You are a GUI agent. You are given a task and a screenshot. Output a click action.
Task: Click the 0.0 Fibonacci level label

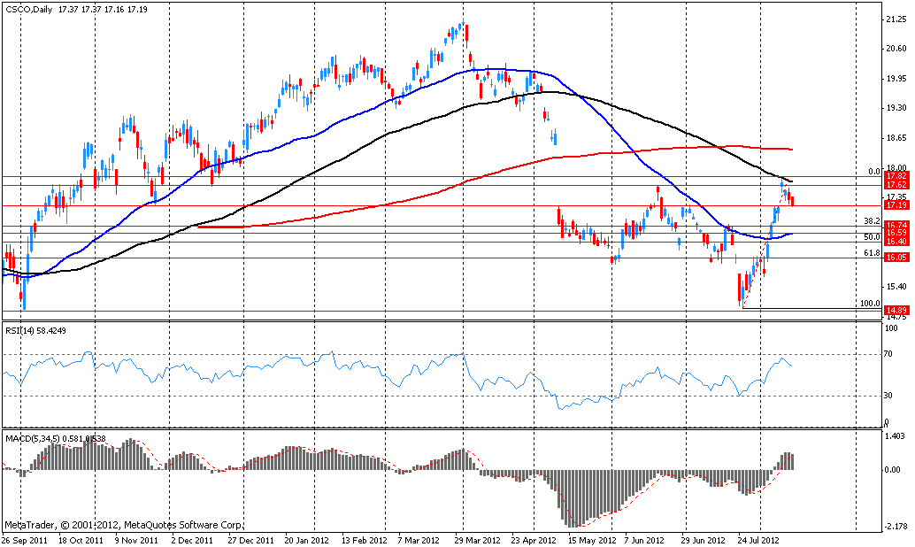873,172
